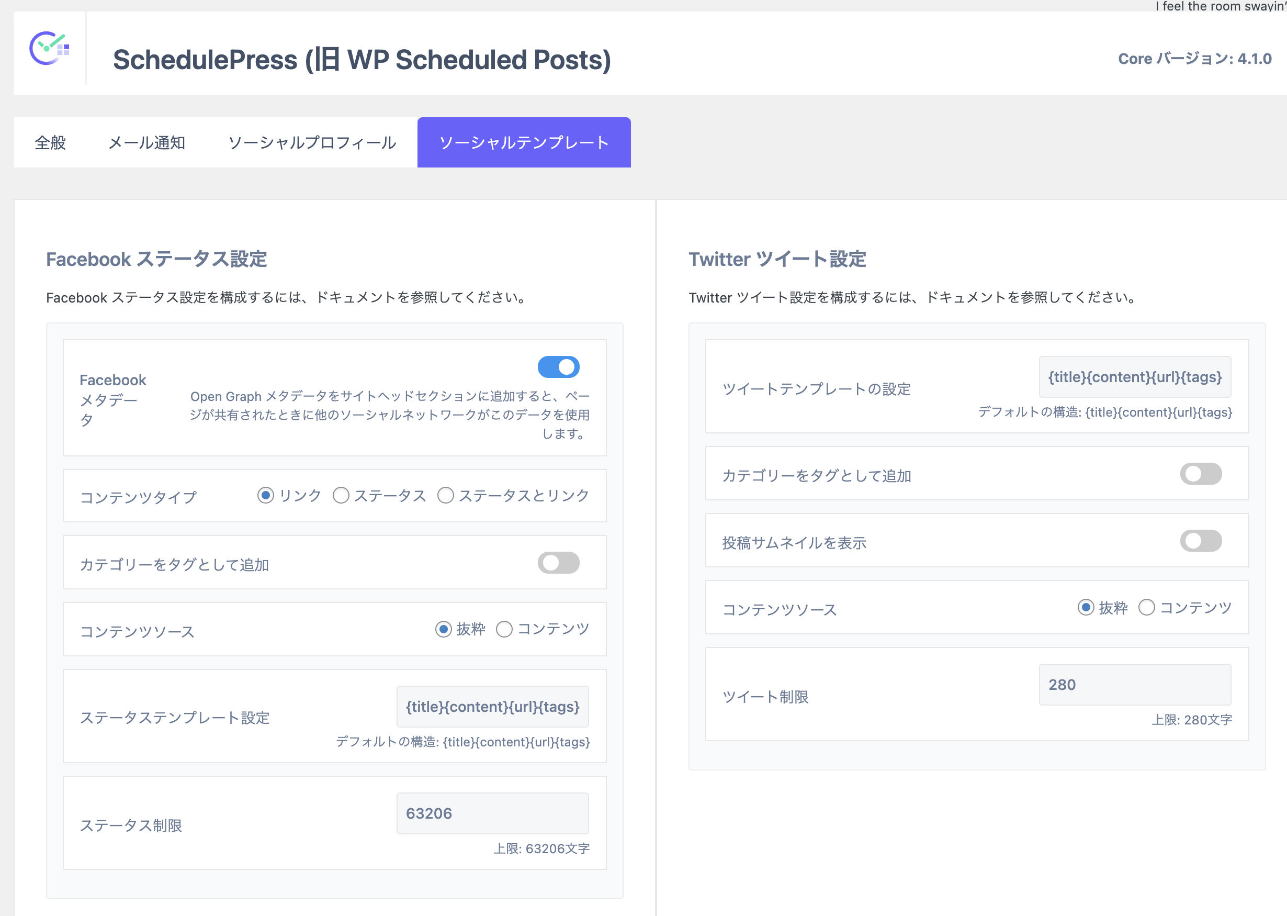Image resolution: width=1287 pixels, height=916 pixels.
Task: Click the SchedulePress logo icon
Action: coord(49,49)
